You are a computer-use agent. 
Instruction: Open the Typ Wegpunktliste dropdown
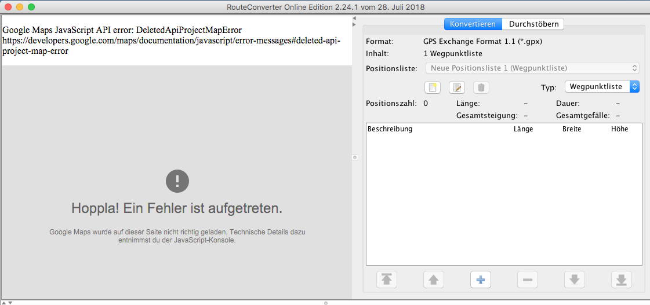click(601, 86)
